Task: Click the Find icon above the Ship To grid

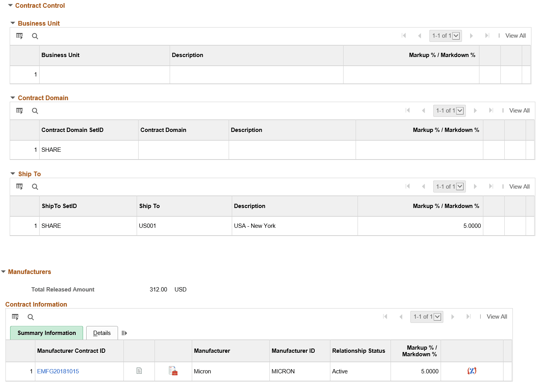Action: [35, 187]
